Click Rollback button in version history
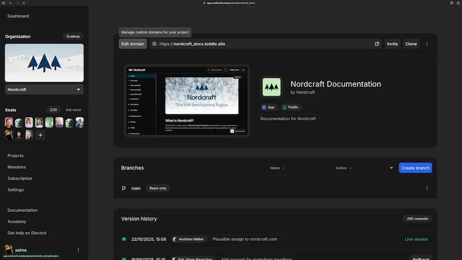 click(x=421, y=258)
